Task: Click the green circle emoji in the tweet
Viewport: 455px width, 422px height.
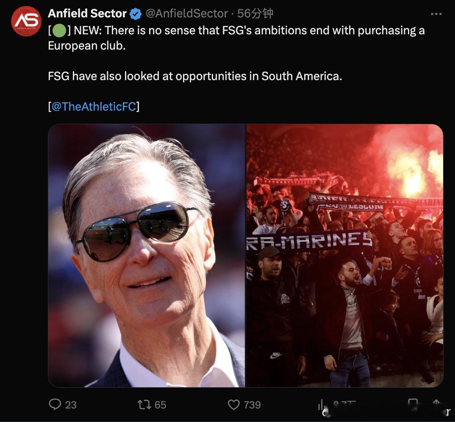Action: tap(60, 31)
